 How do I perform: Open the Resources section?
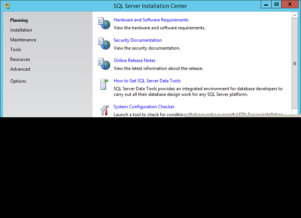tap(20, 59)
